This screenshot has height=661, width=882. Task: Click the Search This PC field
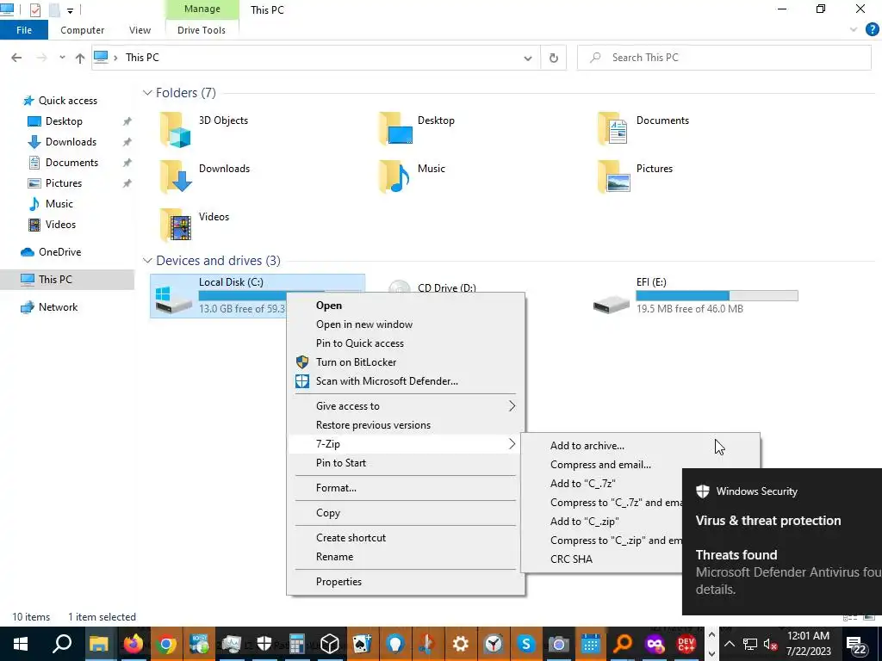point(724,58)
